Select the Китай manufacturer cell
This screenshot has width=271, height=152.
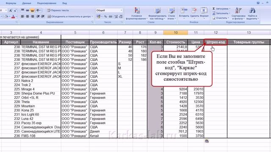point(103,136)
